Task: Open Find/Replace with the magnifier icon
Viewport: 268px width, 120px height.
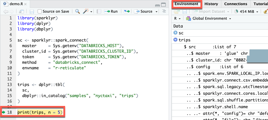Action: tap(78, 11)
